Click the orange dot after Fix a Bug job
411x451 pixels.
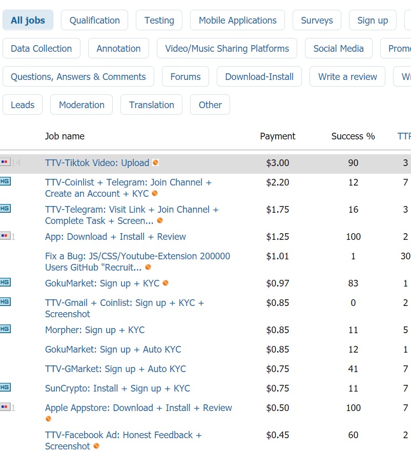click(x=148, y=268)
